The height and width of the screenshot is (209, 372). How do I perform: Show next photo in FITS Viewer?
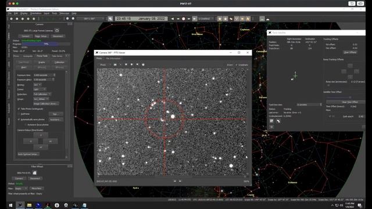180,181
